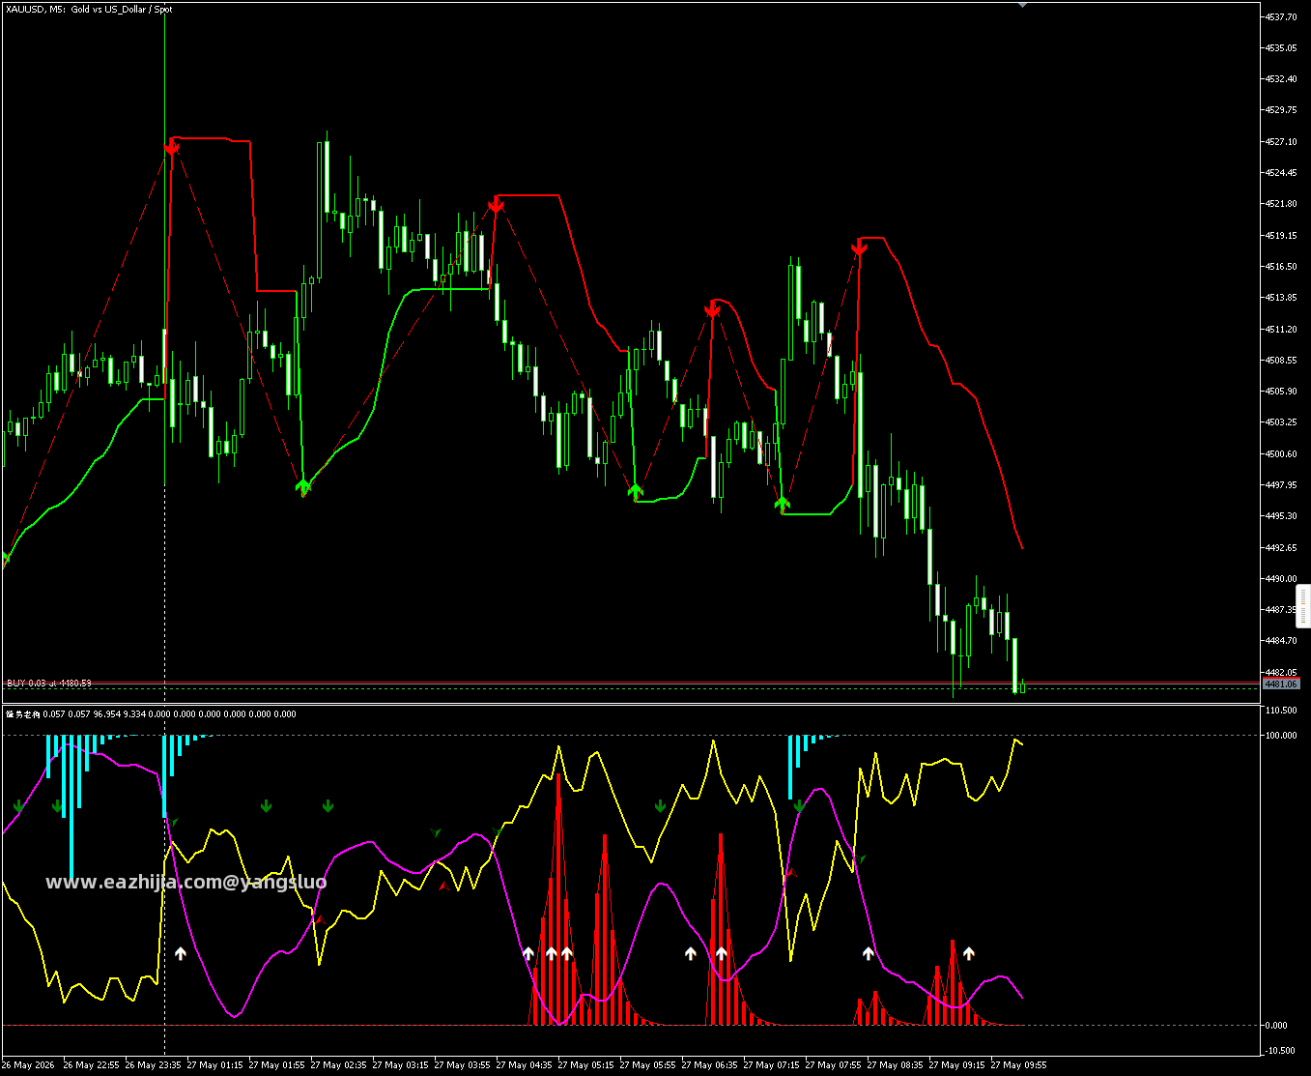Click the 0.000 indicator scale label on the right axis

point(1276,1025)
